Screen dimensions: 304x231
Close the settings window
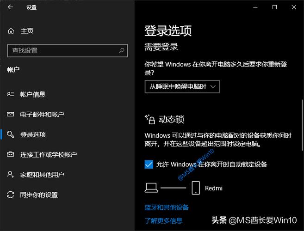point(294,7)
